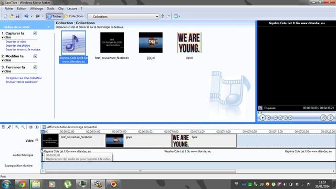Open the Lecture menu
The image size is (336, 189).
(72, 8)
